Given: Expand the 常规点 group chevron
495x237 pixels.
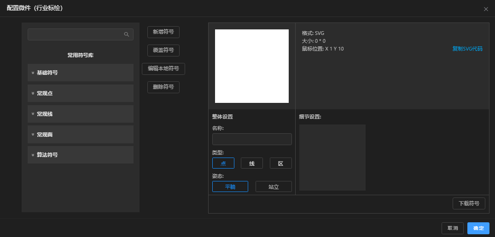Looking at the screenshot, I should pos(33,93).
